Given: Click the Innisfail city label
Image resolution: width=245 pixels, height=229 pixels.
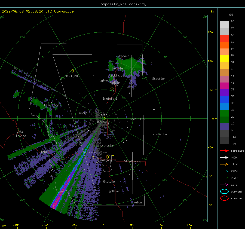Looking at the screenshot, I should (110, 99).
